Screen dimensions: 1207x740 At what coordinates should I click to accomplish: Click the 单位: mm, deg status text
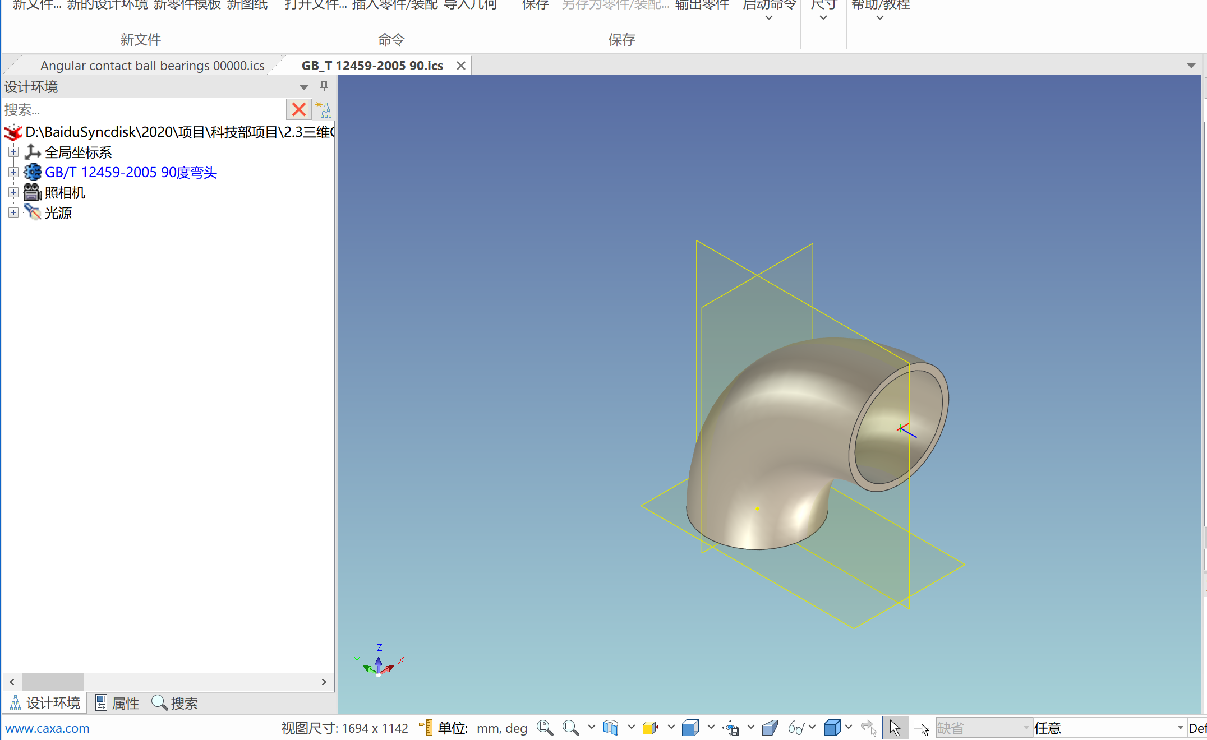click(x=482, y=728)
